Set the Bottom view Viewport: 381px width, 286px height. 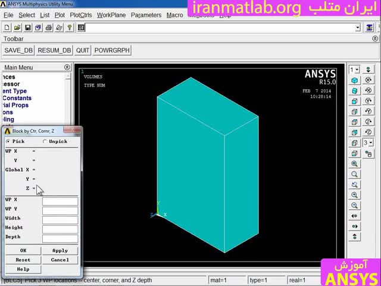click(355, 154)
